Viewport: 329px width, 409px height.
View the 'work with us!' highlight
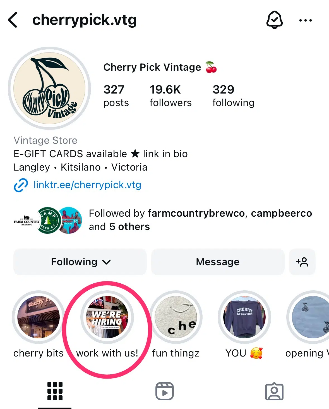pos(107,317)
